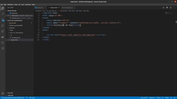177x99 pixels.
Task: Expand the html folder under material
Action: pos(11,30)
